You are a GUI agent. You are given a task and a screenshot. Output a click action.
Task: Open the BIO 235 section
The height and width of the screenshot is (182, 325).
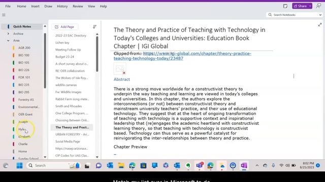tap(24, 85)
